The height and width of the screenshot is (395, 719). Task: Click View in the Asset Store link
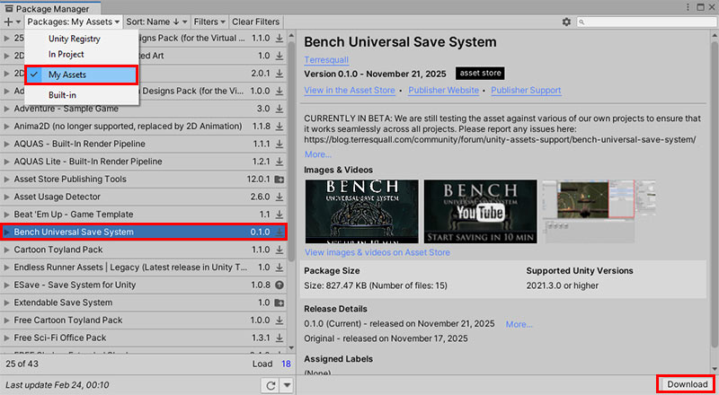click(350, 91)
